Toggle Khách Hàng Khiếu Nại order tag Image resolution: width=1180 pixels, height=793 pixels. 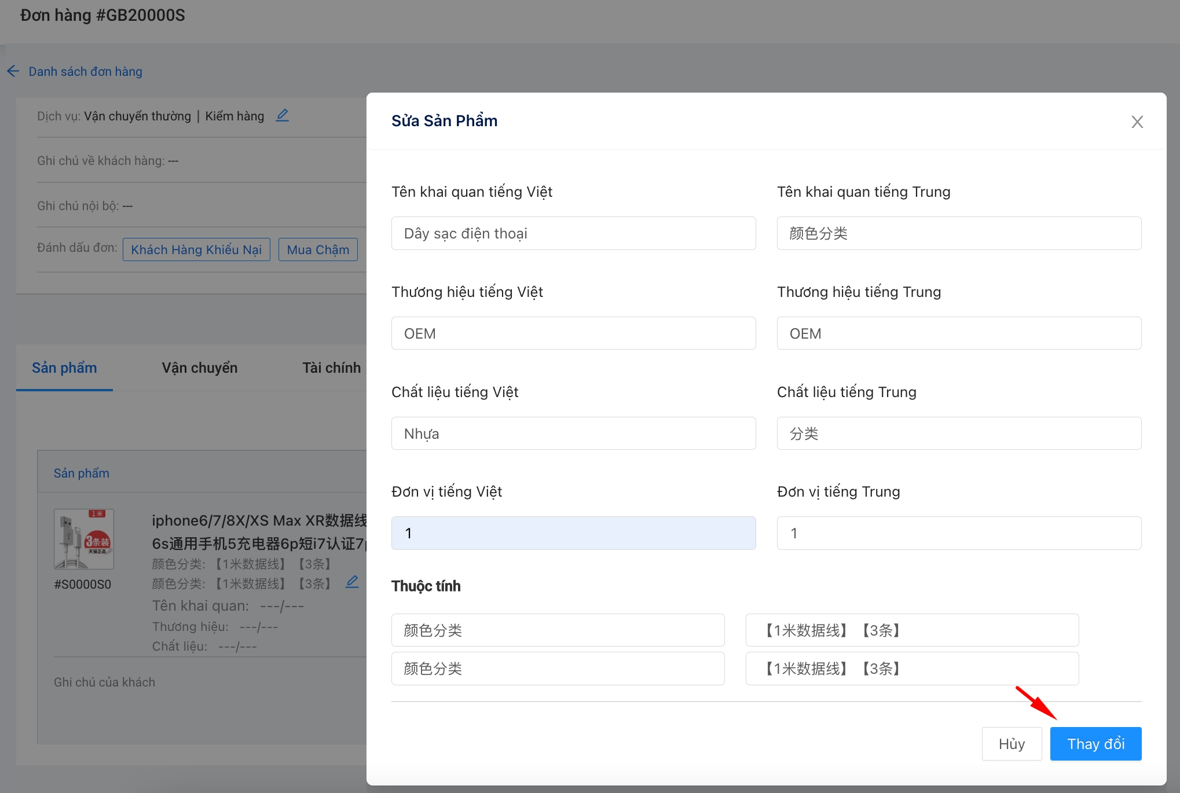pyautogui.click(x=196, y=249)
